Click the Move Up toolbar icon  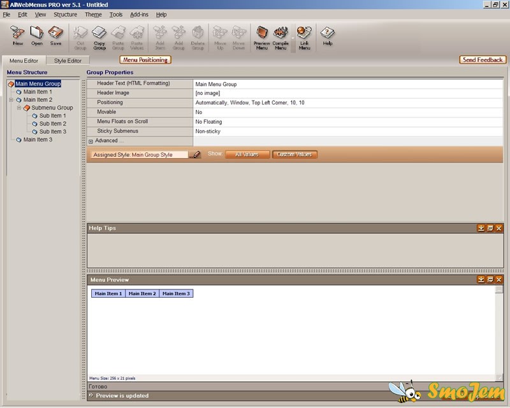pyautogui.click(x=220, y=38)
